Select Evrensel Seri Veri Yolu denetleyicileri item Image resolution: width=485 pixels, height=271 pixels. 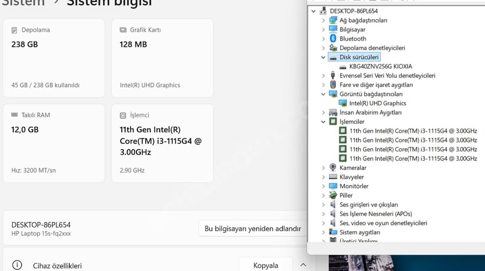(387, 75)
